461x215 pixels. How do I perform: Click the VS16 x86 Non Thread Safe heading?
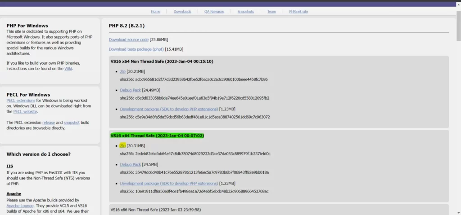156,210
